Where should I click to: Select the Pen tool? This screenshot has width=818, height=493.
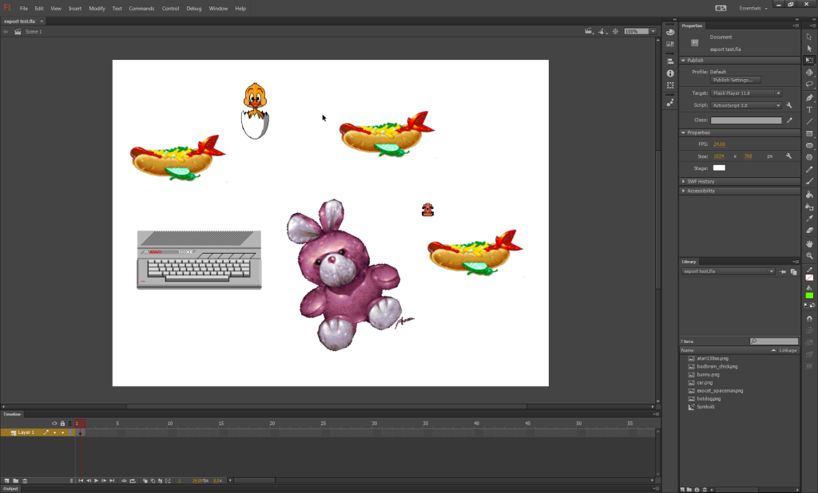click(809, 97)
